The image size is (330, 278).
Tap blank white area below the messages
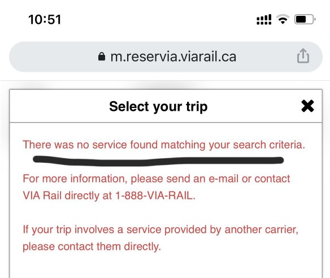point(166,265)
